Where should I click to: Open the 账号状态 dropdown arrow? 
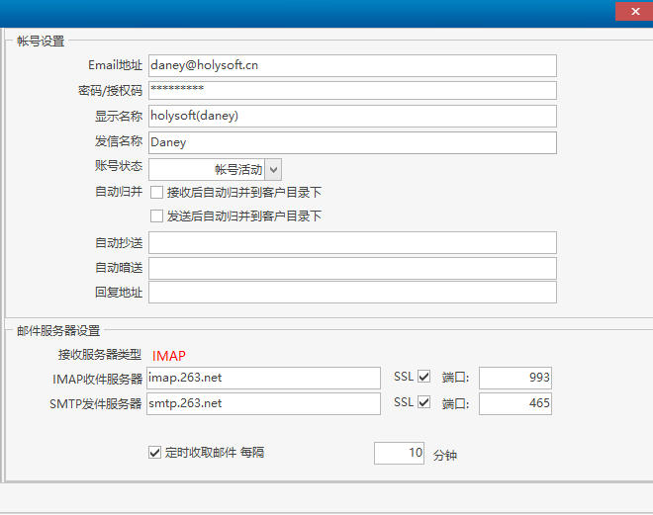(x=273, y=170)
